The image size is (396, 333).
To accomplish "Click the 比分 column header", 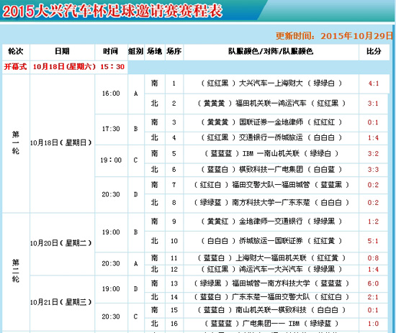I will click(x=374, y=52).
